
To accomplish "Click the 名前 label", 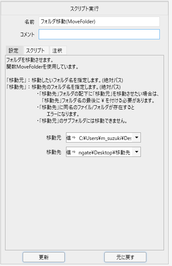I will click(x=29, y=22).
